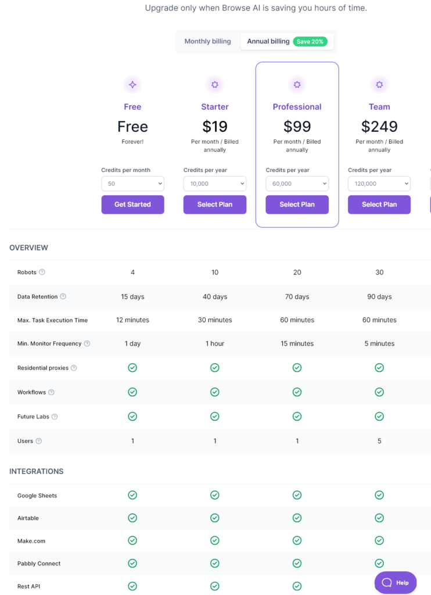Expand the Free plan credits dropdown
This screenshot has width=431, height=595.
point(133,184)
